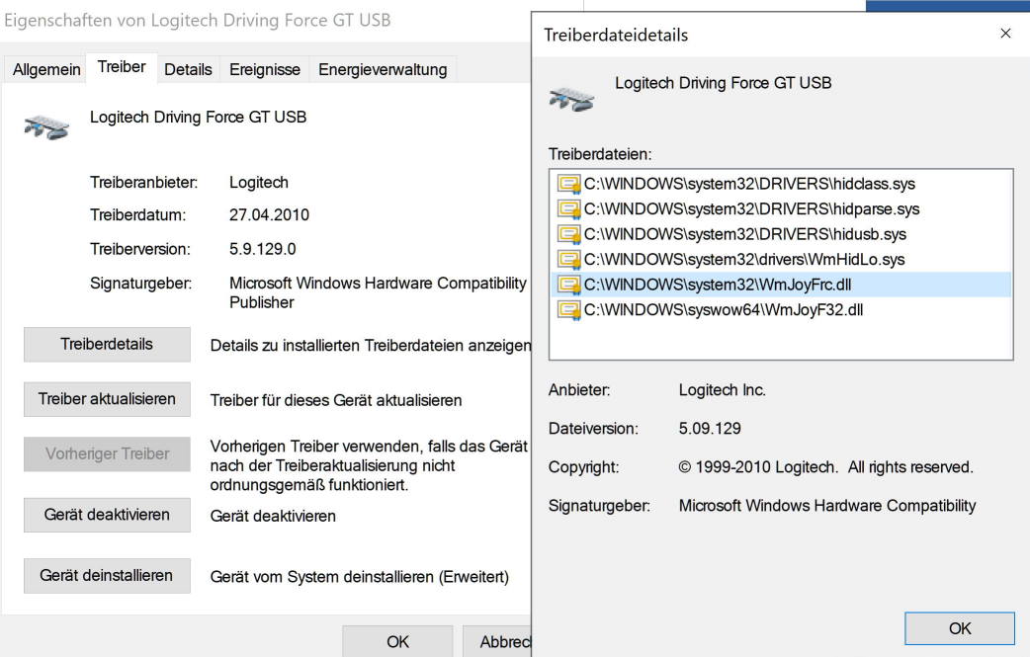Select the Treiber tab

point(122,67)
